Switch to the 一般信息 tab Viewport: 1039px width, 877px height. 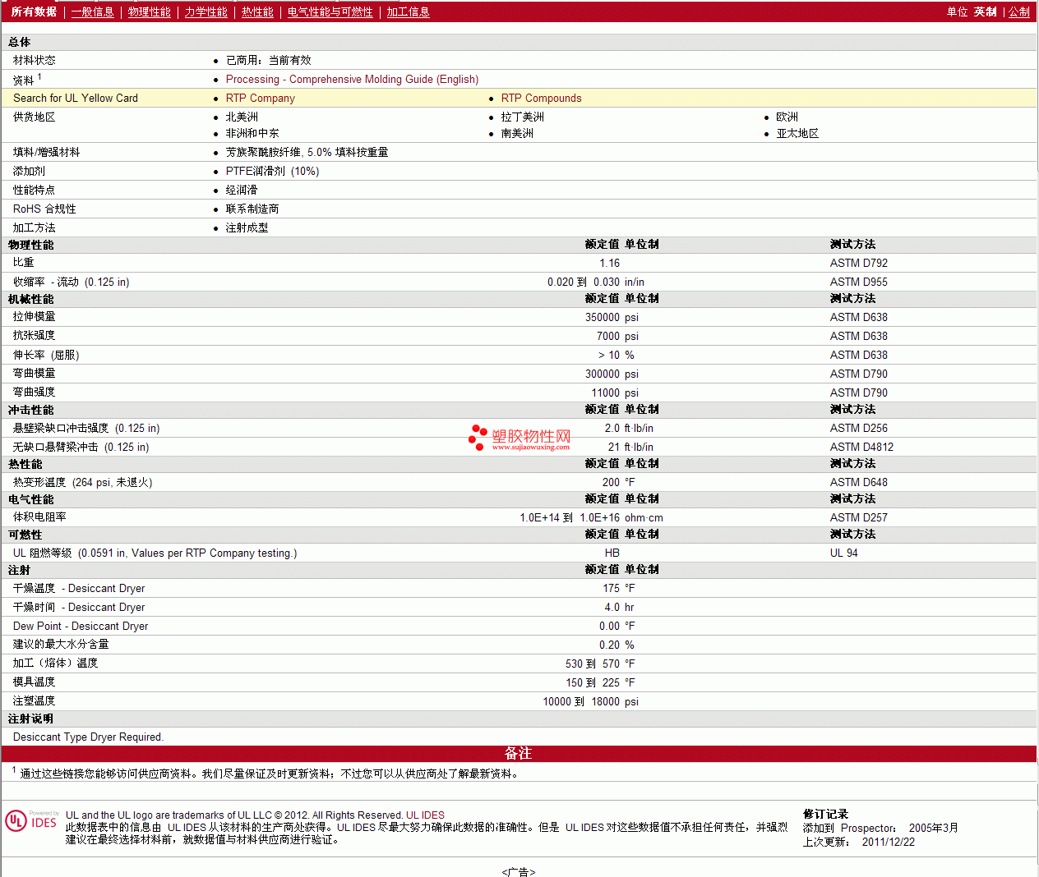coord(92,11)
